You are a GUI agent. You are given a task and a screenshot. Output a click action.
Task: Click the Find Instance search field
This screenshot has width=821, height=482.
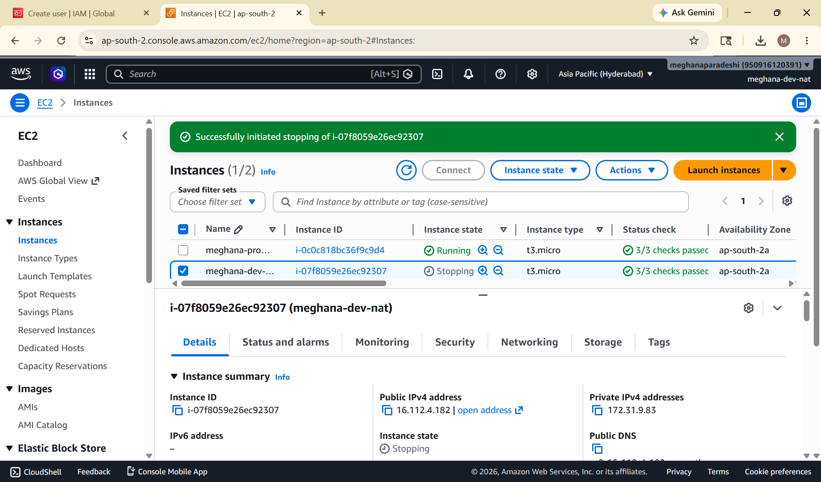tap(480, 202)
